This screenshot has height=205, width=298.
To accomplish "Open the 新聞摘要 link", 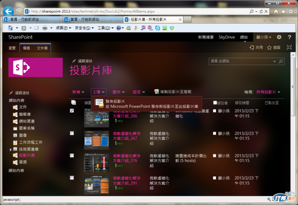I will click(206, 37).
